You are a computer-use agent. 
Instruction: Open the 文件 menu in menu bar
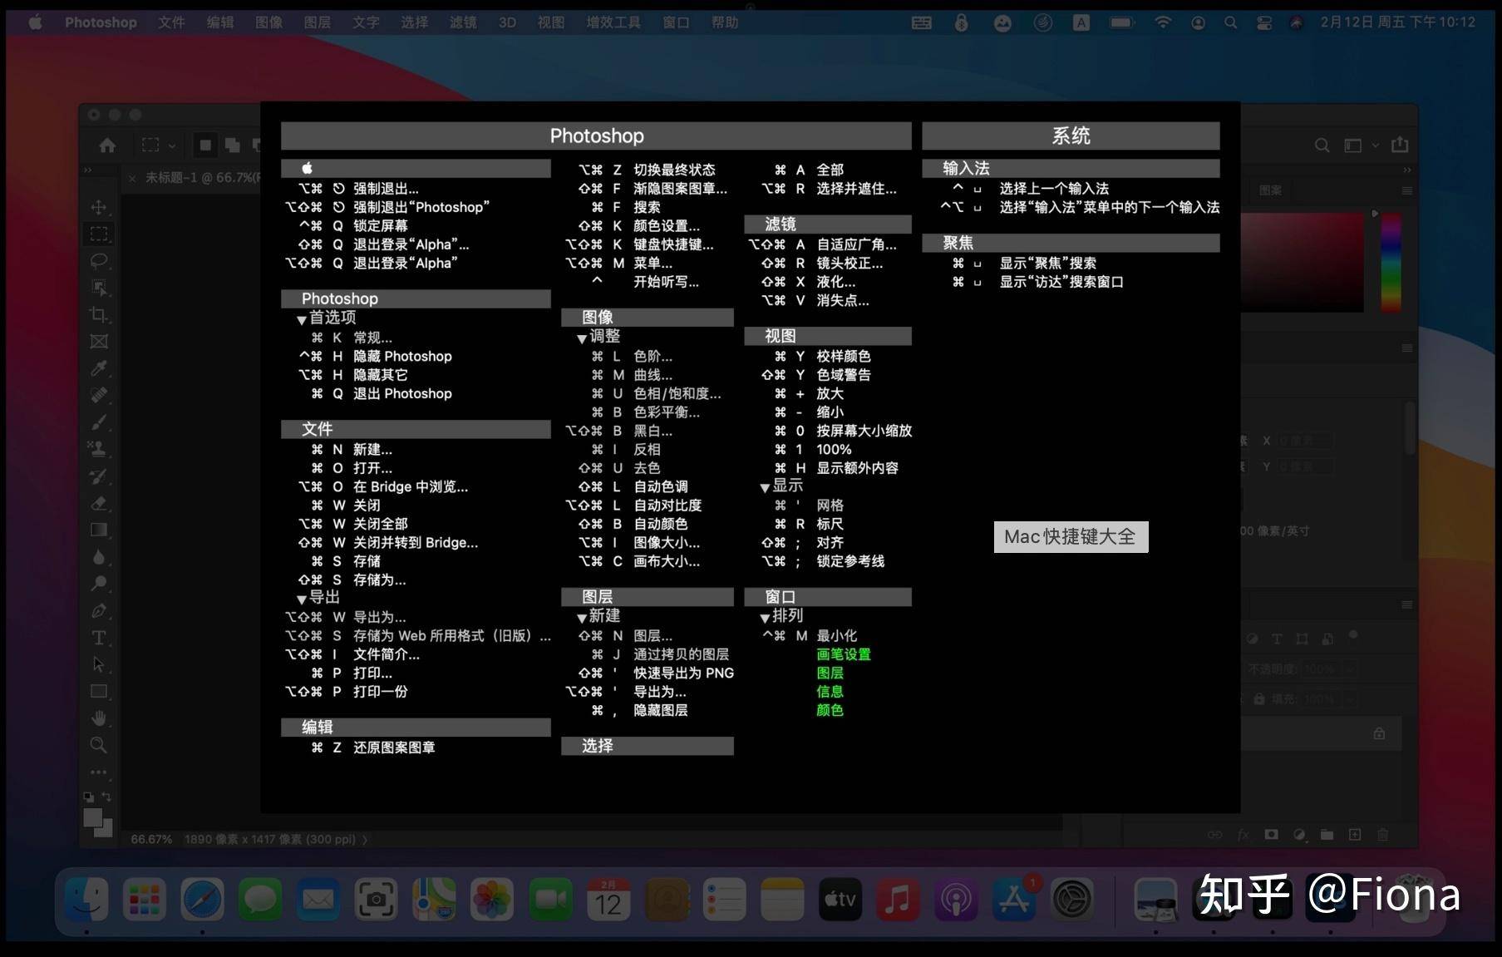click(x=171, y=22)
